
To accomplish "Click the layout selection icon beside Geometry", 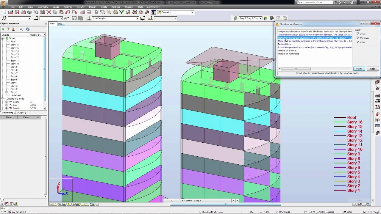I will 154,12.
